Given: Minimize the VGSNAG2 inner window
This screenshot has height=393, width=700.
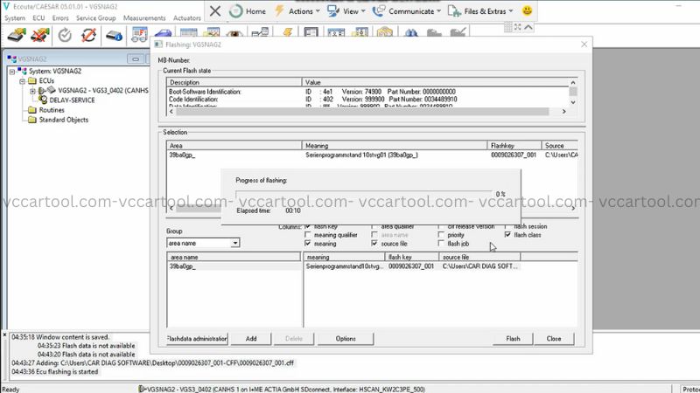Looking at the screenshot, I should pos(136,59).
